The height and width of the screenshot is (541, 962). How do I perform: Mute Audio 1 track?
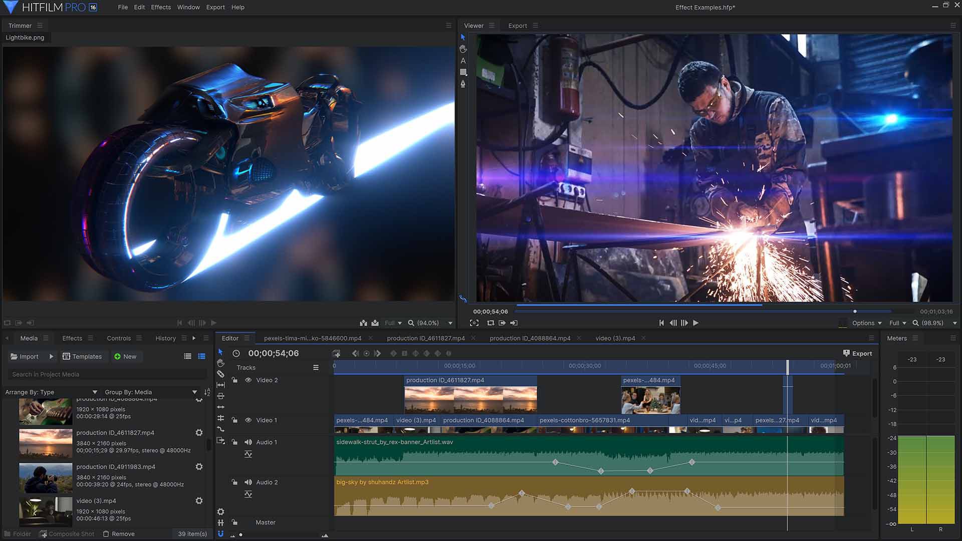[247, 441]
